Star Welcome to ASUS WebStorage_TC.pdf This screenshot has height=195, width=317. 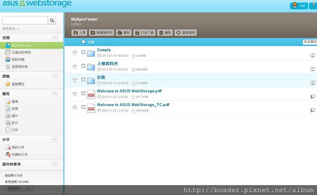tap(75, 108)
